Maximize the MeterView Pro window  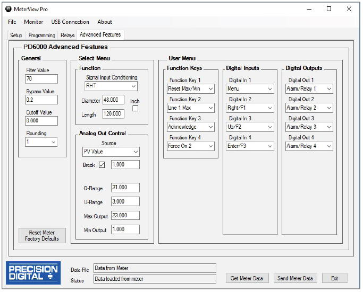tap(329, 9)
